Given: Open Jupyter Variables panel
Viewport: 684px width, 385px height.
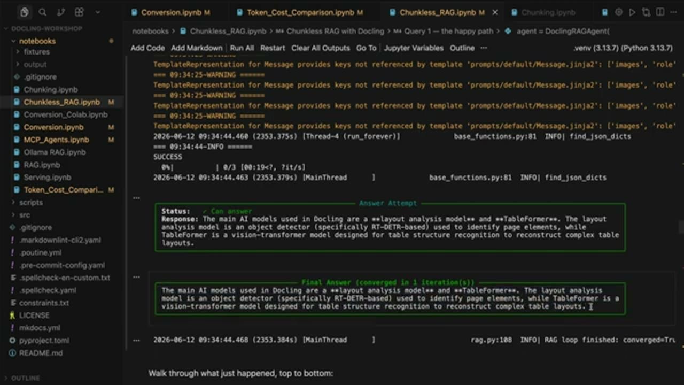Looking at the screenshot, I should pyautogui.click(x=414, y=48).
